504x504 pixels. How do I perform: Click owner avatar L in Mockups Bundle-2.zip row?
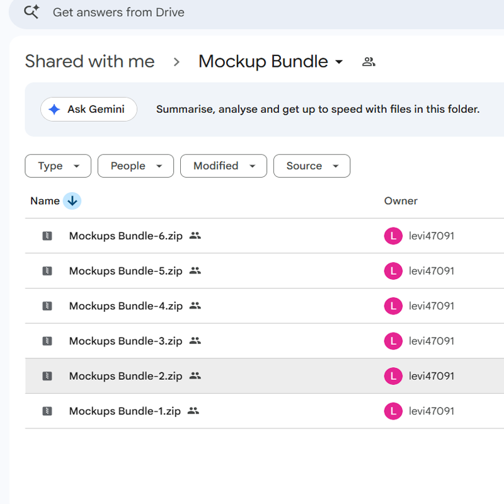(393, 376)
